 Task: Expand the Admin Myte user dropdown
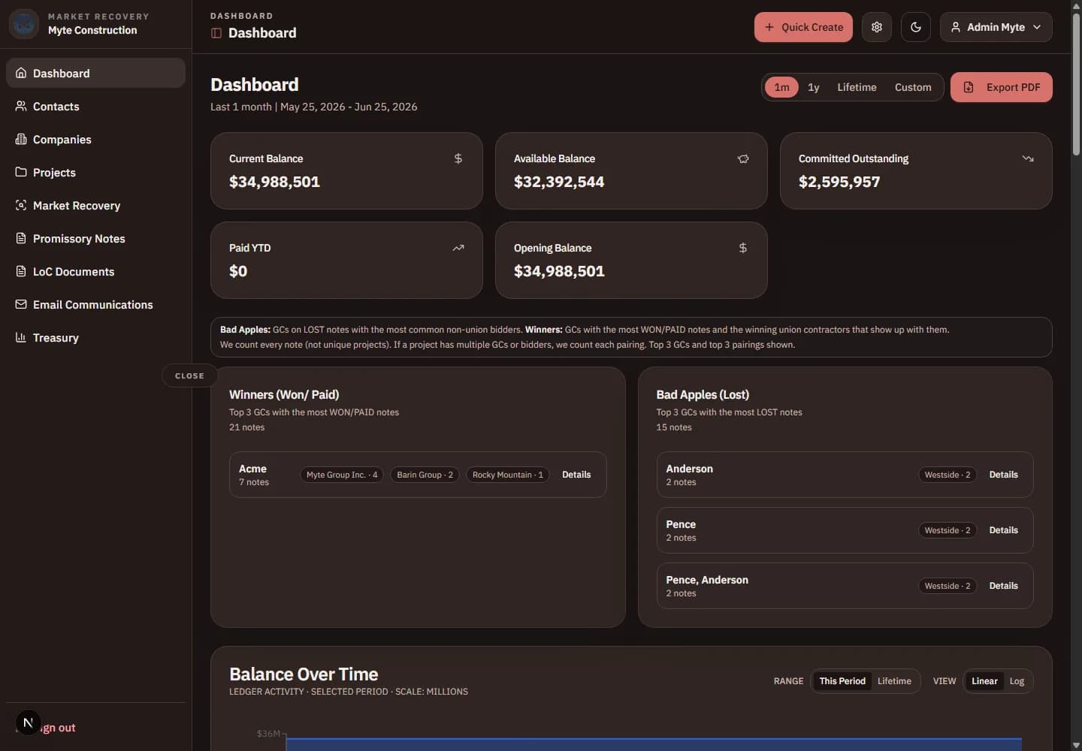[x=996, y=27]
